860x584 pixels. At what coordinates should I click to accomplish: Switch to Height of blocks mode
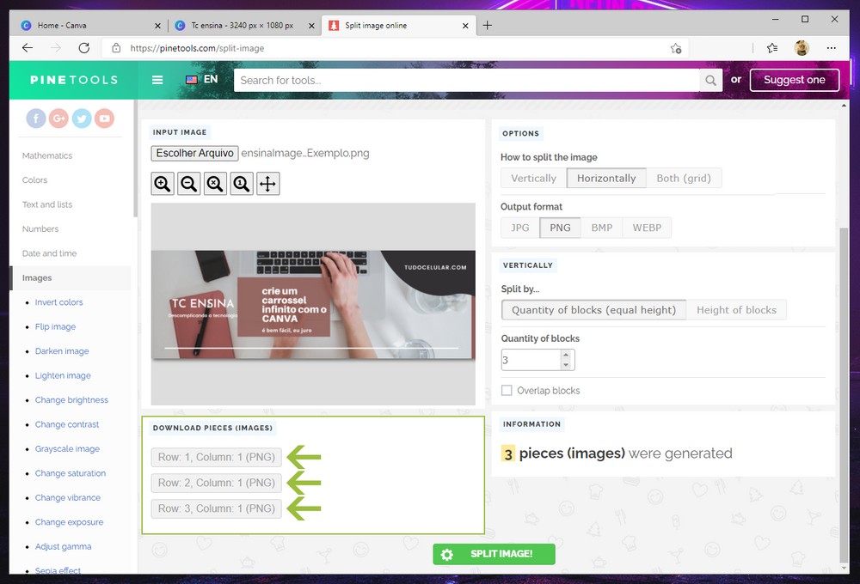pyautogui.click(x=736, y=310)
